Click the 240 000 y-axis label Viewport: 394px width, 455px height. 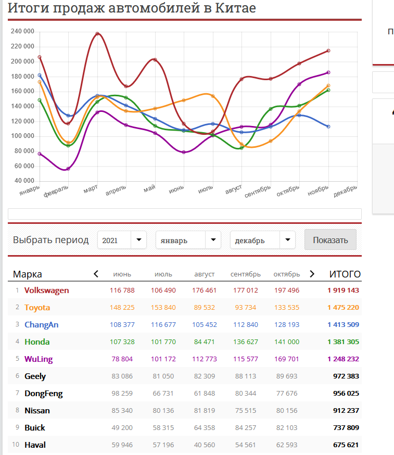click(x=22, y=31)
